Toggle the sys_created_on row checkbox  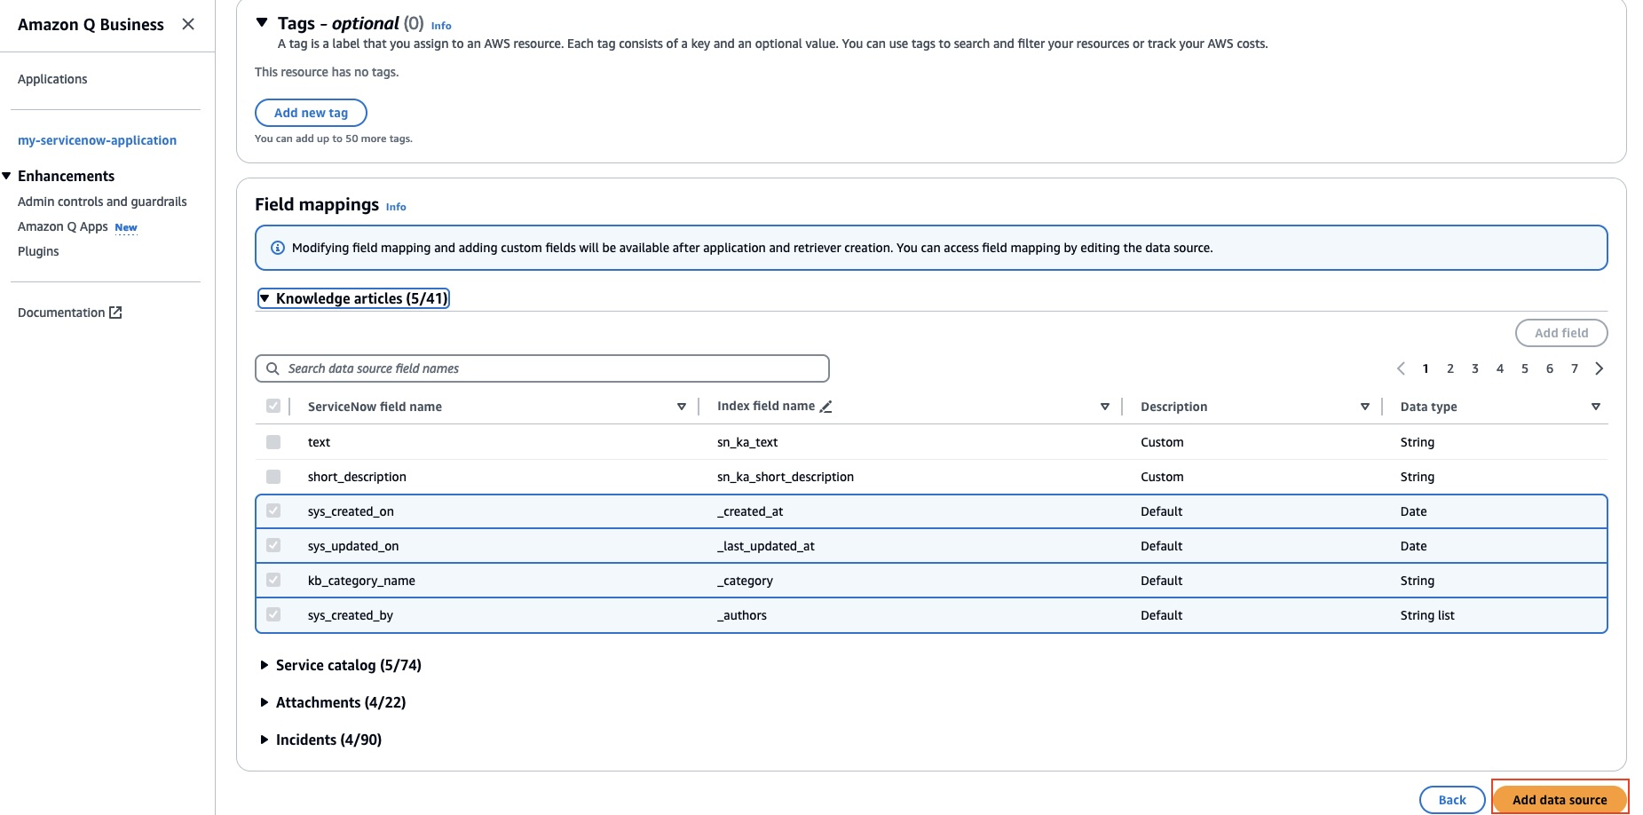(273, 510)
